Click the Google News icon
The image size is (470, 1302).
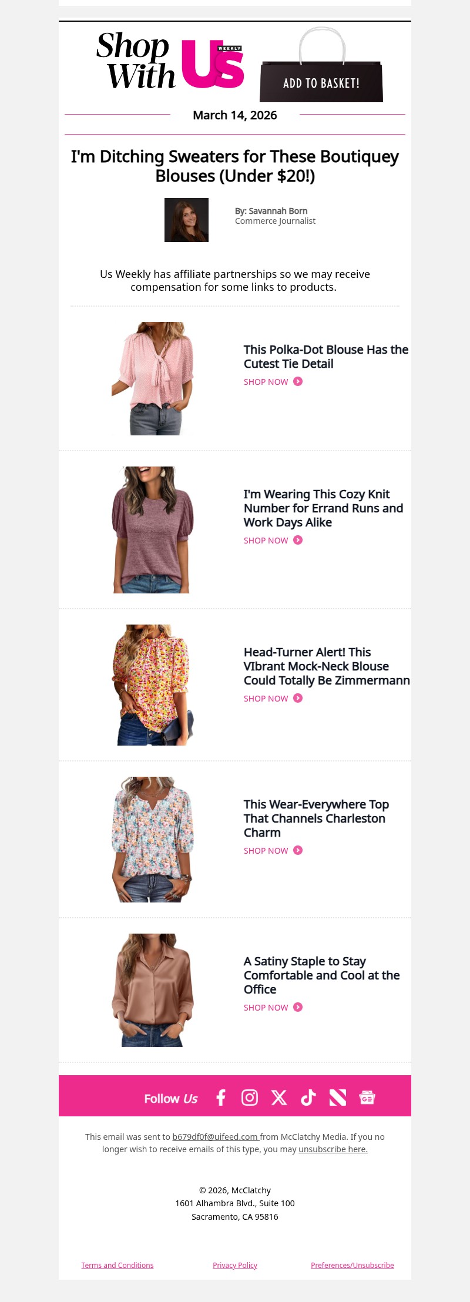[x=367, y=1098]
